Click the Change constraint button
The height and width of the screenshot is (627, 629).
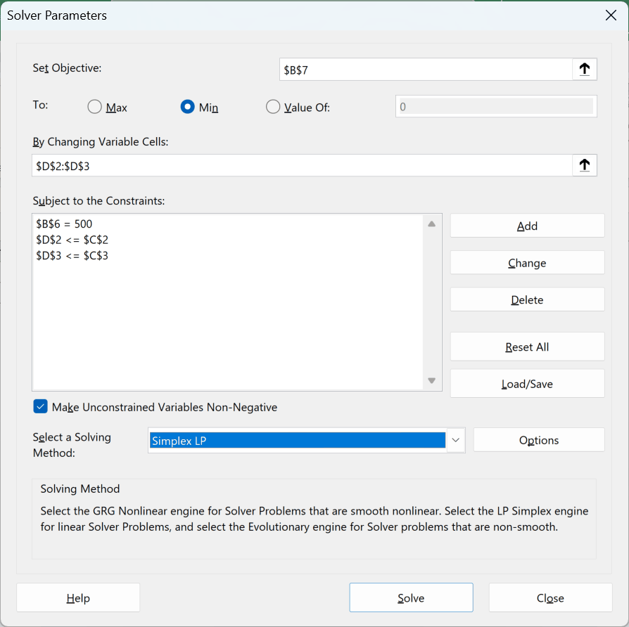527,263
